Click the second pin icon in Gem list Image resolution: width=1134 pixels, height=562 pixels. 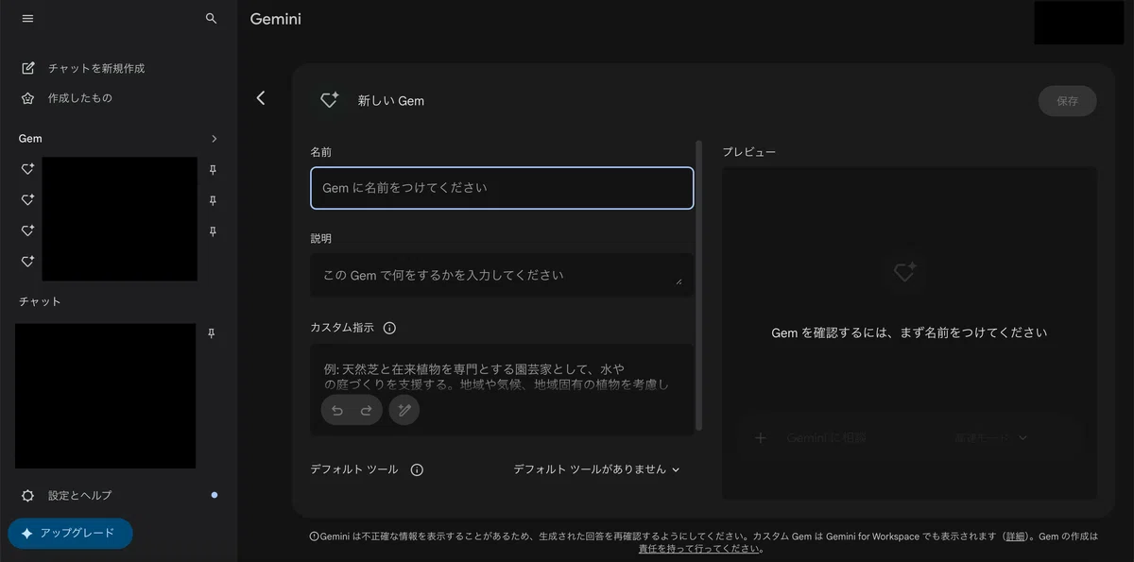[x=213, y=200]
